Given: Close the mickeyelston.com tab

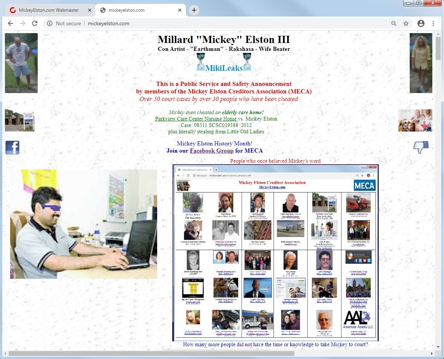Looking at the screenshot, I should click(x=179, y=10).
